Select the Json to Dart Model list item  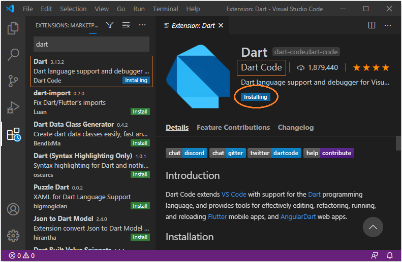point(91,229)
